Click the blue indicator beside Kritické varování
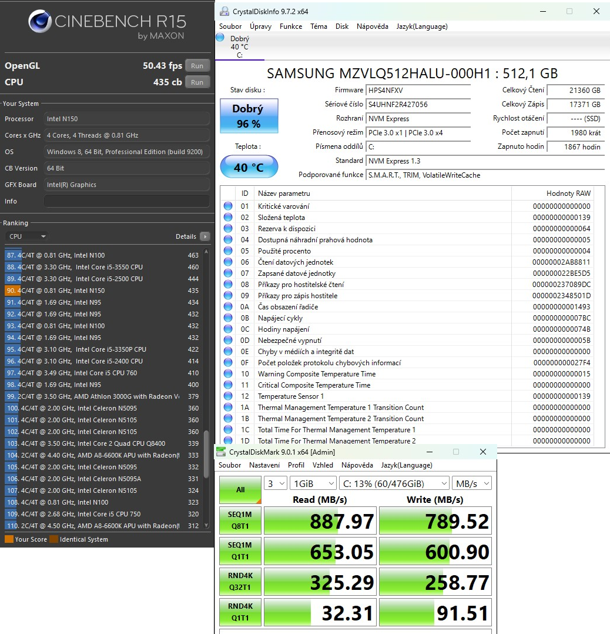This screenshot has height=634, width=610. click(229, 205)
